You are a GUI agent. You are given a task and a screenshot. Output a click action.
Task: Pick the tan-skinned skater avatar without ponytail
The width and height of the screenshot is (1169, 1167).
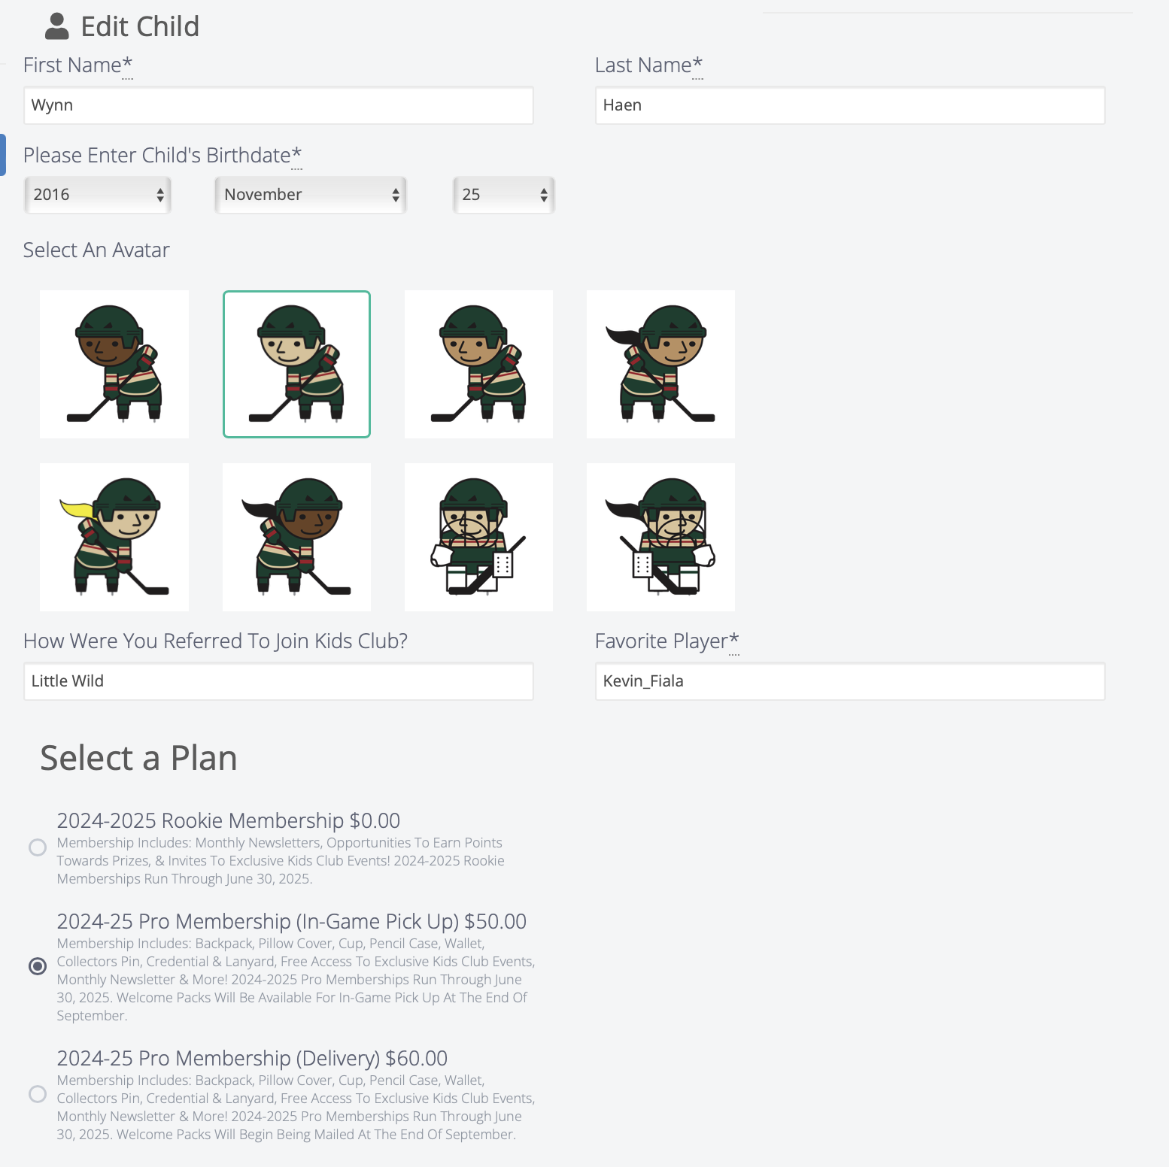coord(478,364)
